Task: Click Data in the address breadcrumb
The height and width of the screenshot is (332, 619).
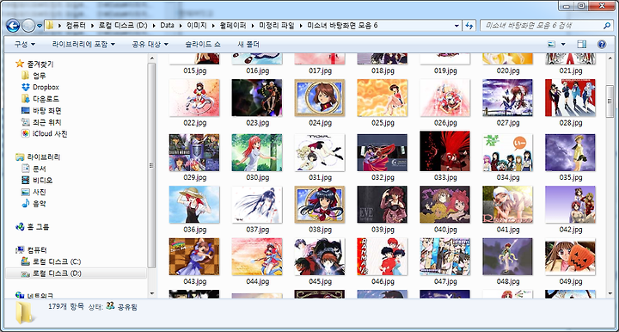Action: tap(167, 25)
